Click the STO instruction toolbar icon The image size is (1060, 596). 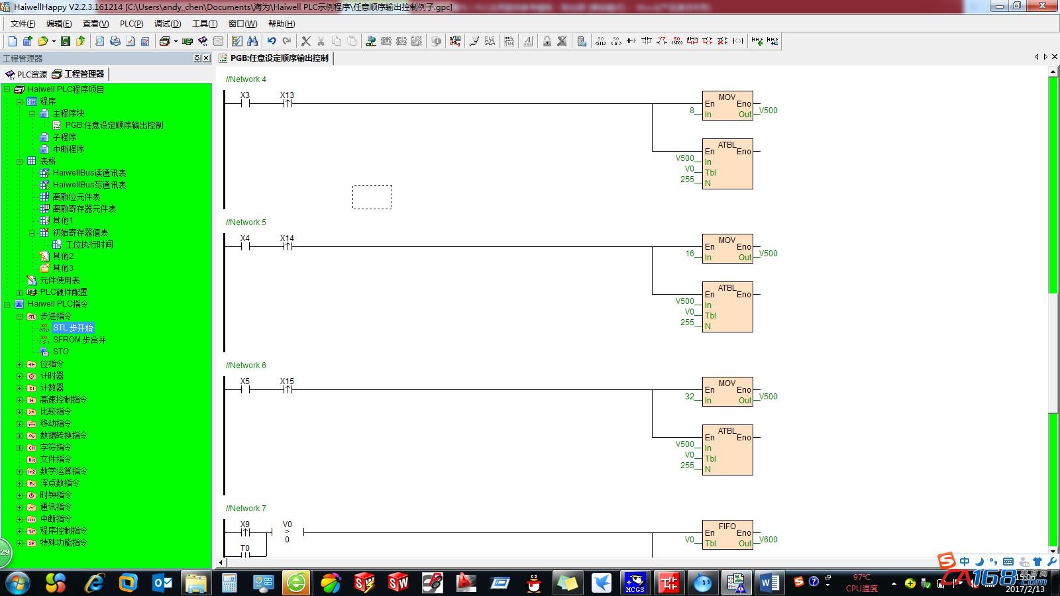(x=677, y=41)
